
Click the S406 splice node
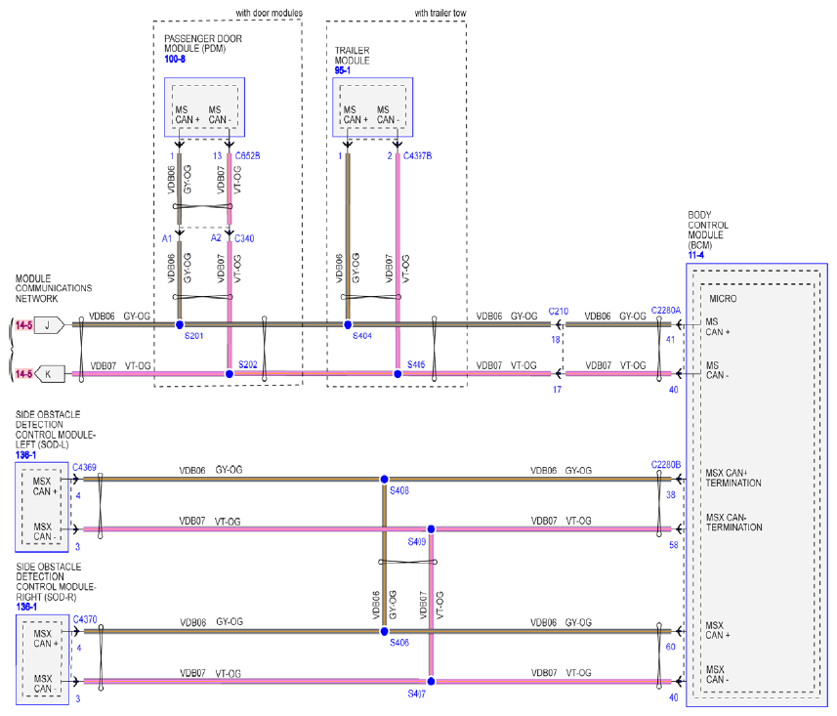(x=385, y=632)
